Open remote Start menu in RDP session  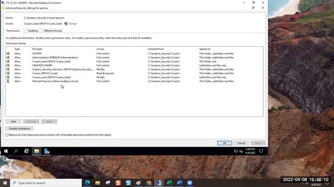6,151
